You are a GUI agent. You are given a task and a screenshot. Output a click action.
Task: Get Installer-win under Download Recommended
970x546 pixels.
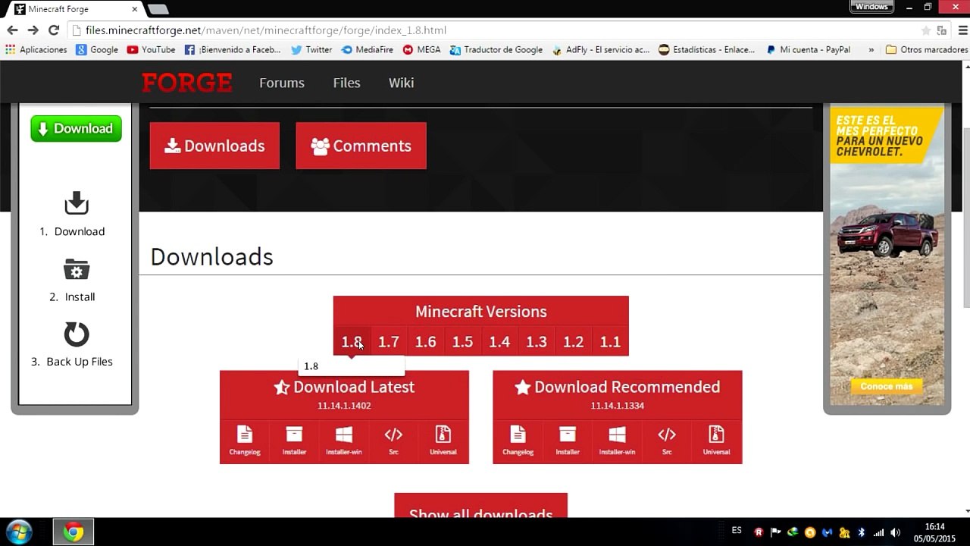click(618, 441)
